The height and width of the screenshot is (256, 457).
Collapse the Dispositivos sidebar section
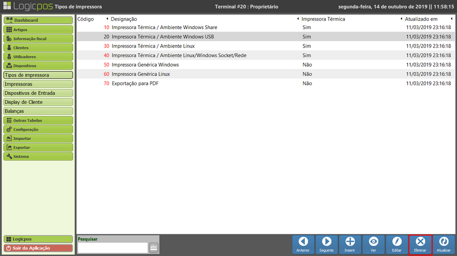coord(38,66)
